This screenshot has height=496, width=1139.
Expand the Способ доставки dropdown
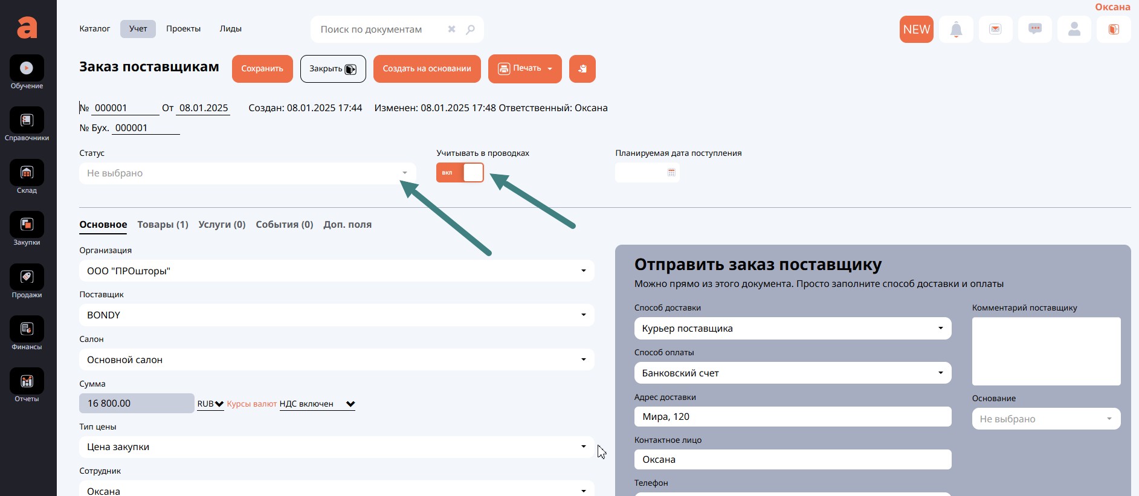pyautogui.click(x=792, y=329)
